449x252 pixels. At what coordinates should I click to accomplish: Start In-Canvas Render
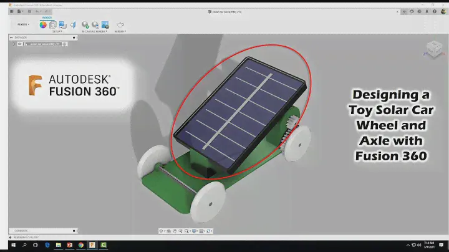point(85,25)
